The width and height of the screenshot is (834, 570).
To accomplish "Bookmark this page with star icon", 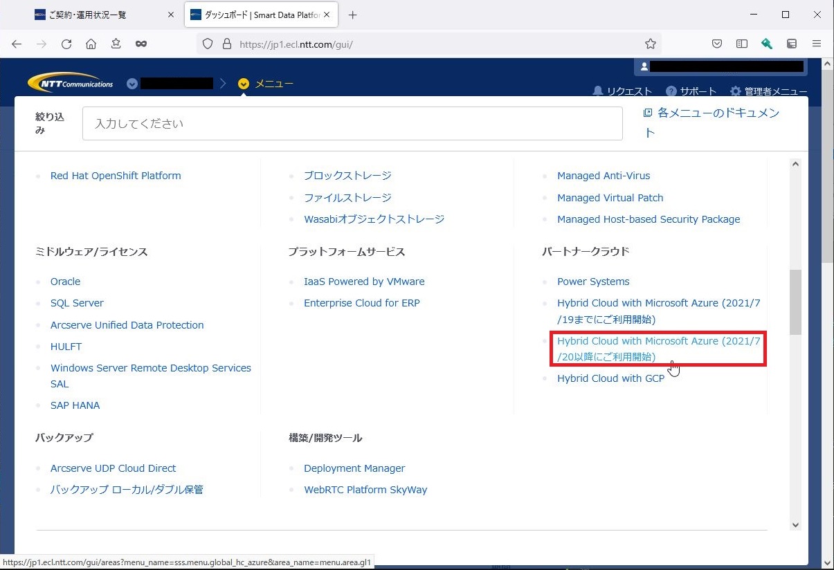I will tap(650, 44).
